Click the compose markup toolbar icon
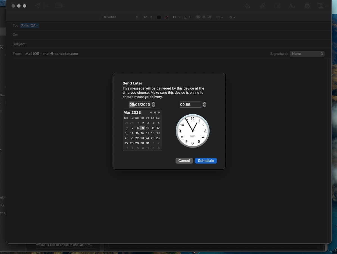This screenshot has height=254, width=337. pyautogui.click(x=277, y=6)
